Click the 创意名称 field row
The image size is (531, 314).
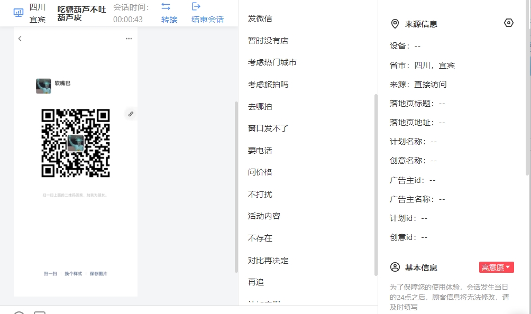point(413,160)
